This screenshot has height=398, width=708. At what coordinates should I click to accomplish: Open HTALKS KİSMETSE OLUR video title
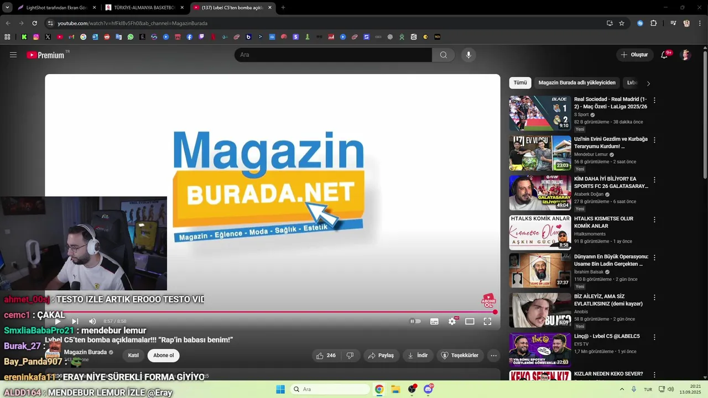tap(603, 222)
